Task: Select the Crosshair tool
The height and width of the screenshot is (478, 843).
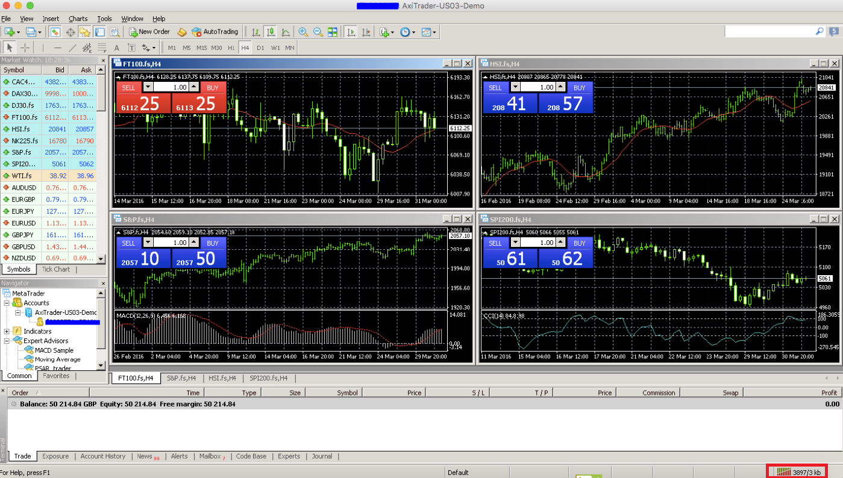Action: 25,48
